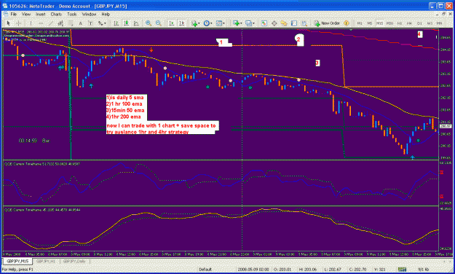
Task: Open the File menu
Action: point(14,14)
